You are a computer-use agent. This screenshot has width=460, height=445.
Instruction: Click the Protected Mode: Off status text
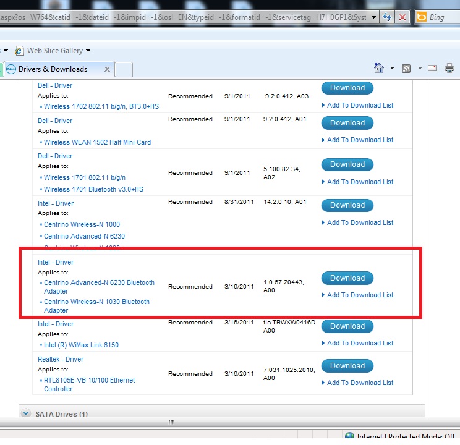tap(422, 436)
